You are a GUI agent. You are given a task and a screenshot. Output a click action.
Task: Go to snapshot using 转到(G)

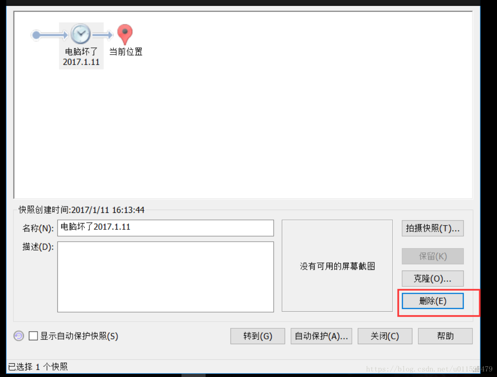[x=258, y=336]
